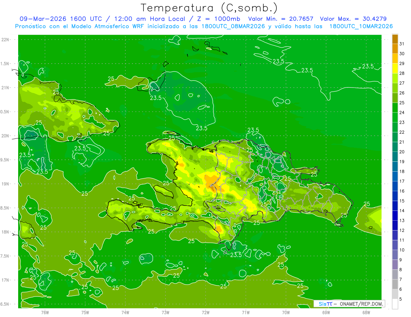Screen dimensions: 411x317
Task: Click the "76W" longitude label
Action: coord(45,312)
